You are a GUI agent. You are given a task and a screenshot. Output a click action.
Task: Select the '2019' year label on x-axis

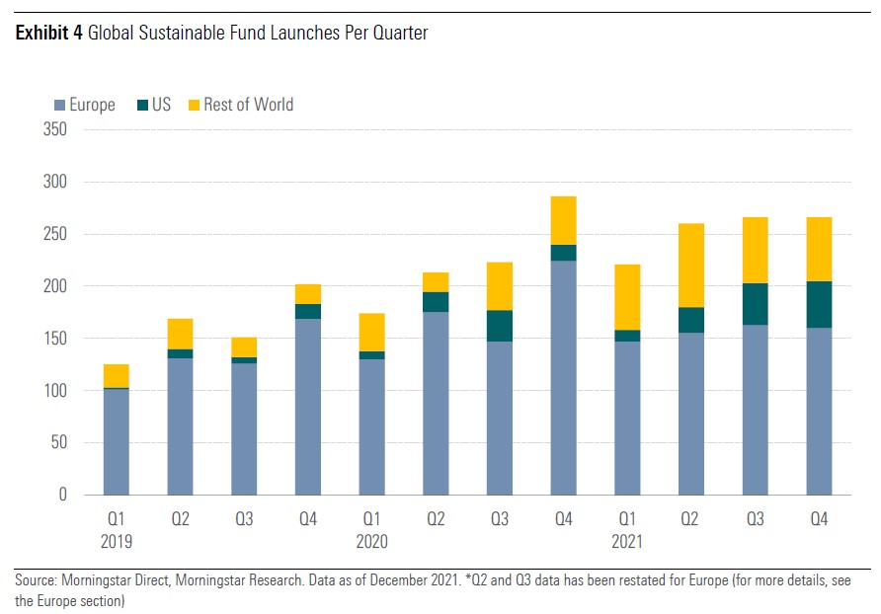(x=116, y=541)
